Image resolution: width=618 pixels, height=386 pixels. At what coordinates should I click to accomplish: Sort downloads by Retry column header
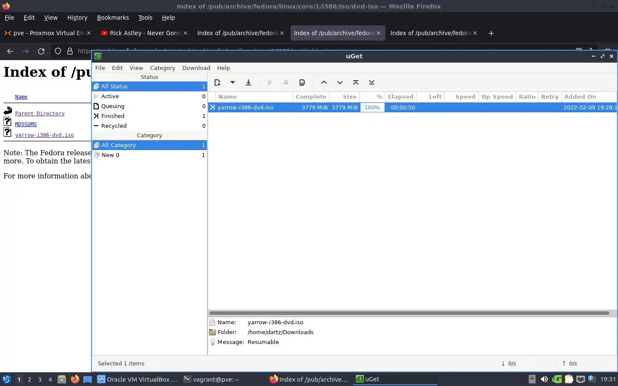(x=550, y=96)
